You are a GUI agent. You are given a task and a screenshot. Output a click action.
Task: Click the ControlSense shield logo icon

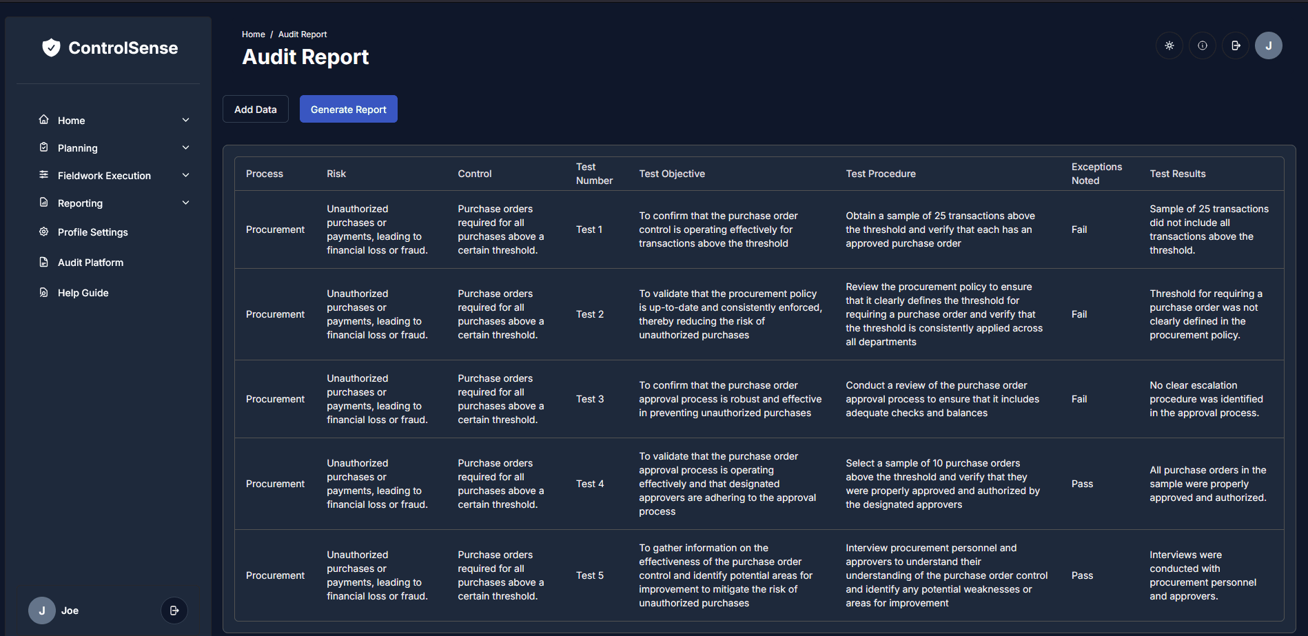[51, 48]
